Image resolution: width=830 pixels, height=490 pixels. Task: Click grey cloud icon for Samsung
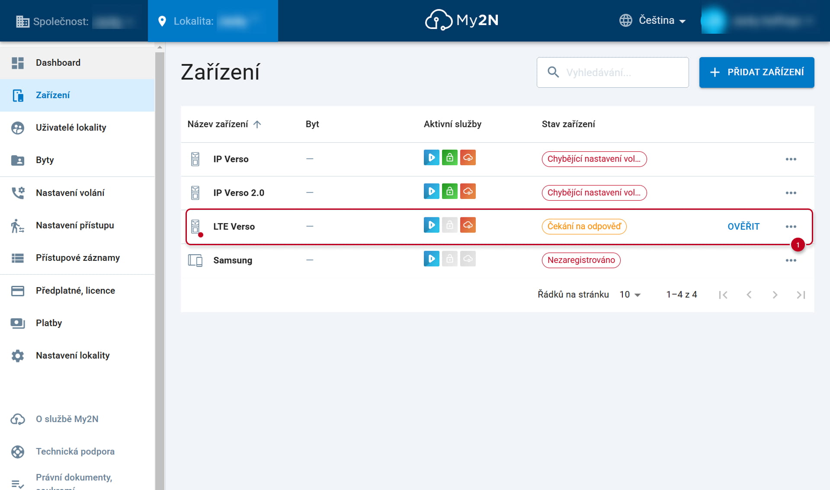[x=468, y=259]
